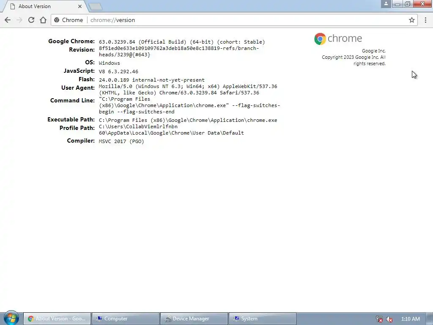The width and height of the screenshot is (433, 325).
Task: Click the Flash value 24.0.0.189 internal-not-yet-present
Action: [x=152, y=80]
